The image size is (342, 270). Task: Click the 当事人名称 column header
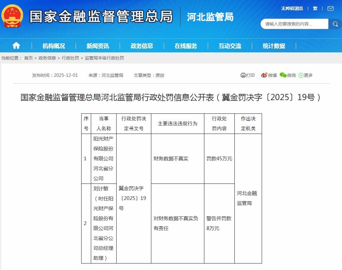[x=104, y=124]
